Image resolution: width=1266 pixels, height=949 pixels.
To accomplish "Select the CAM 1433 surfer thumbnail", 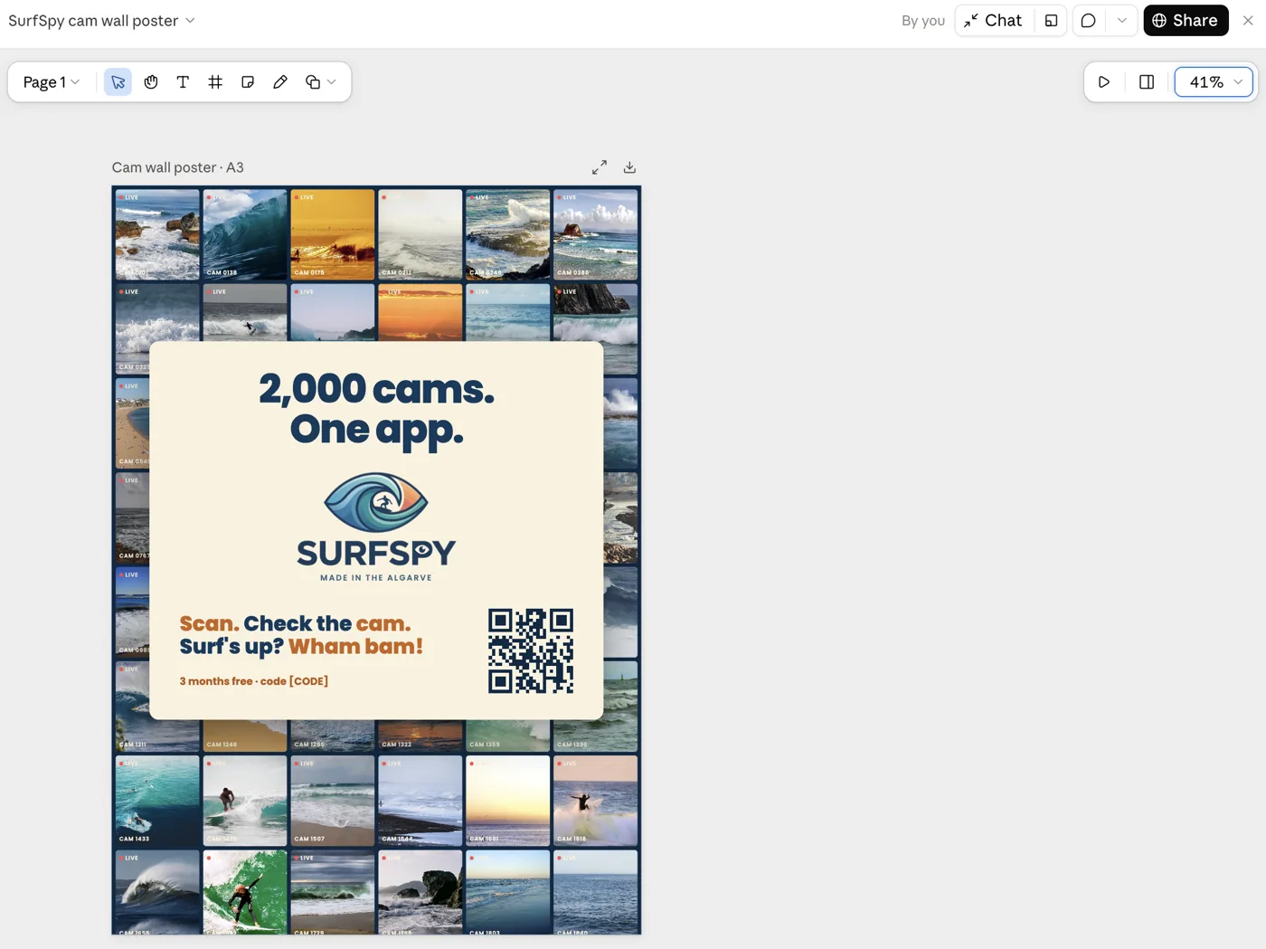I will click(157, 801).
